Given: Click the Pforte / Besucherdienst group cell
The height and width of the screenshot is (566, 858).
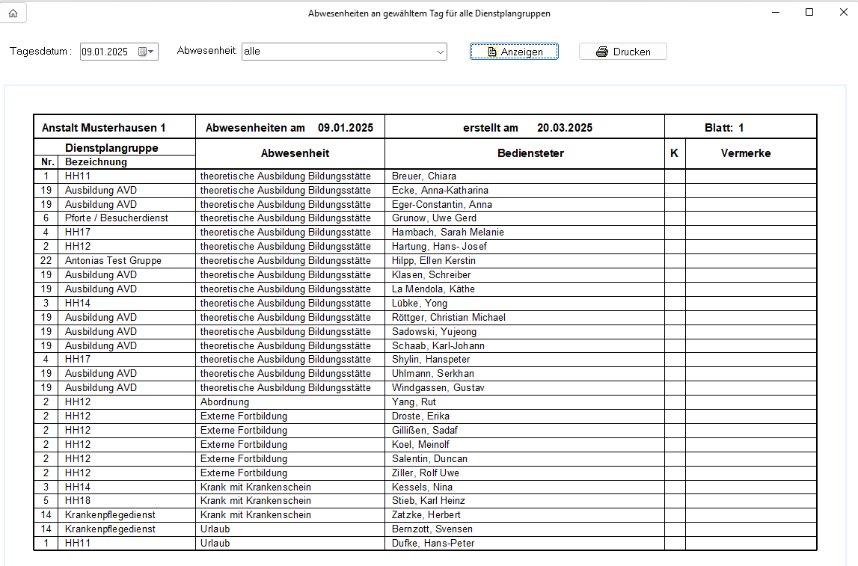Looking at the screenshot, I should pyautogui.click(x=117, y=218).
